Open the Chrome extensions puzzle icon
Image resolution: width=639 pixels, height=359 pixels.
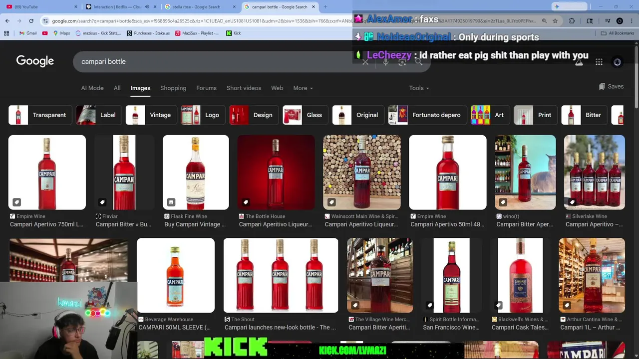[572, 21]
